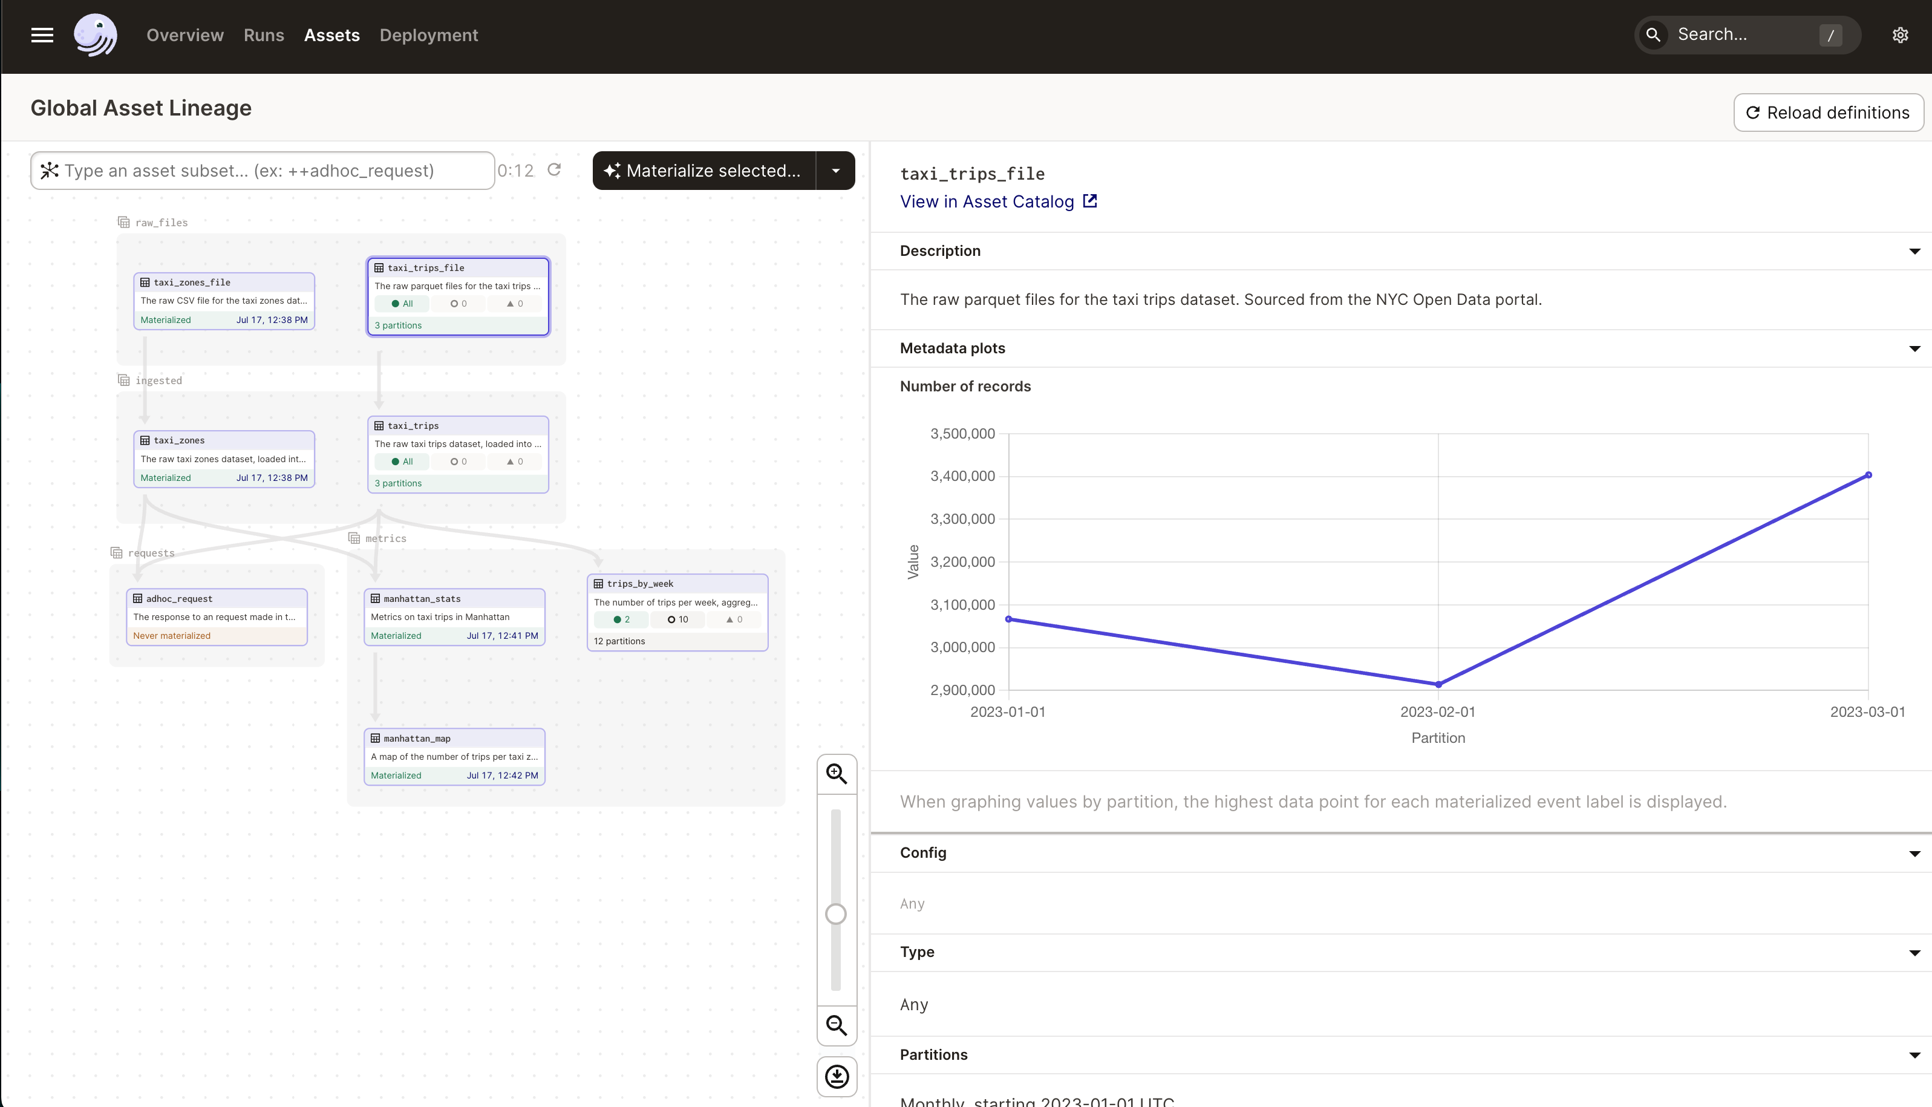
Task: Click the '10' missing partitions on trips_by_week
Action: click(678, 619)
